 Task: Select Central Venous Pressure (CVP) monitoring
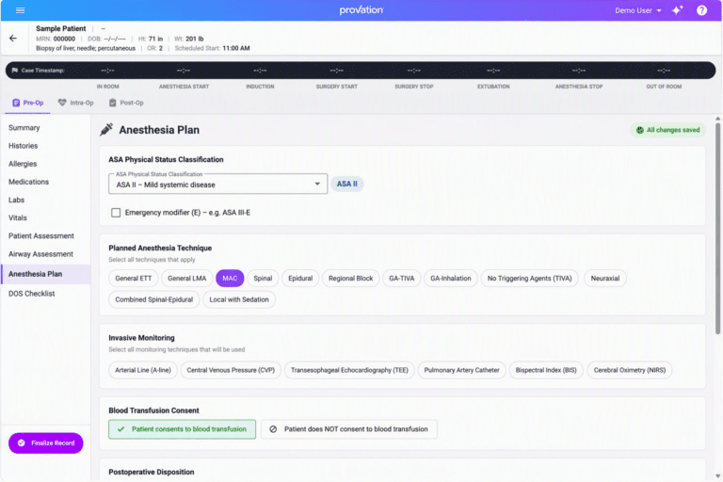(x=231, y=370)
